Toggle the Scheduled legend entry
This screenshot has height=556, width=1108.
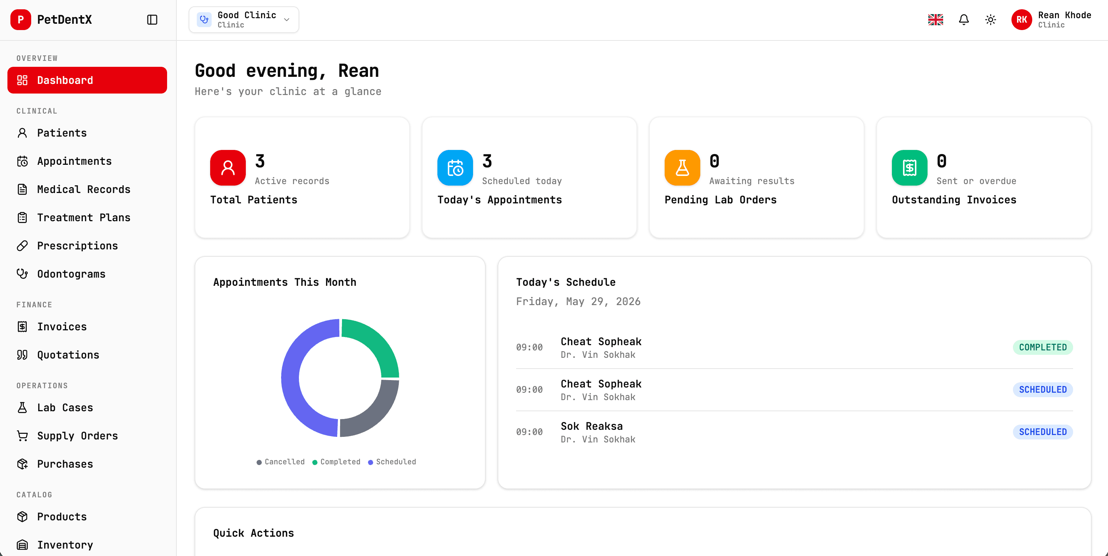click(392, 462)
